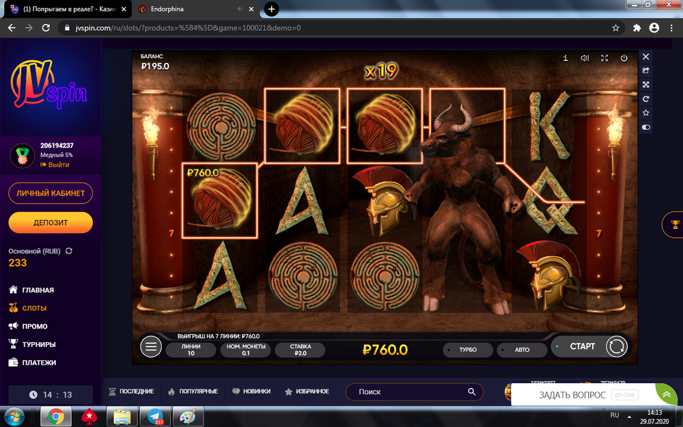Mute the game sound icon
This screenshot has height=427, width=683.
pyautogui.click(x=585, y=58)
